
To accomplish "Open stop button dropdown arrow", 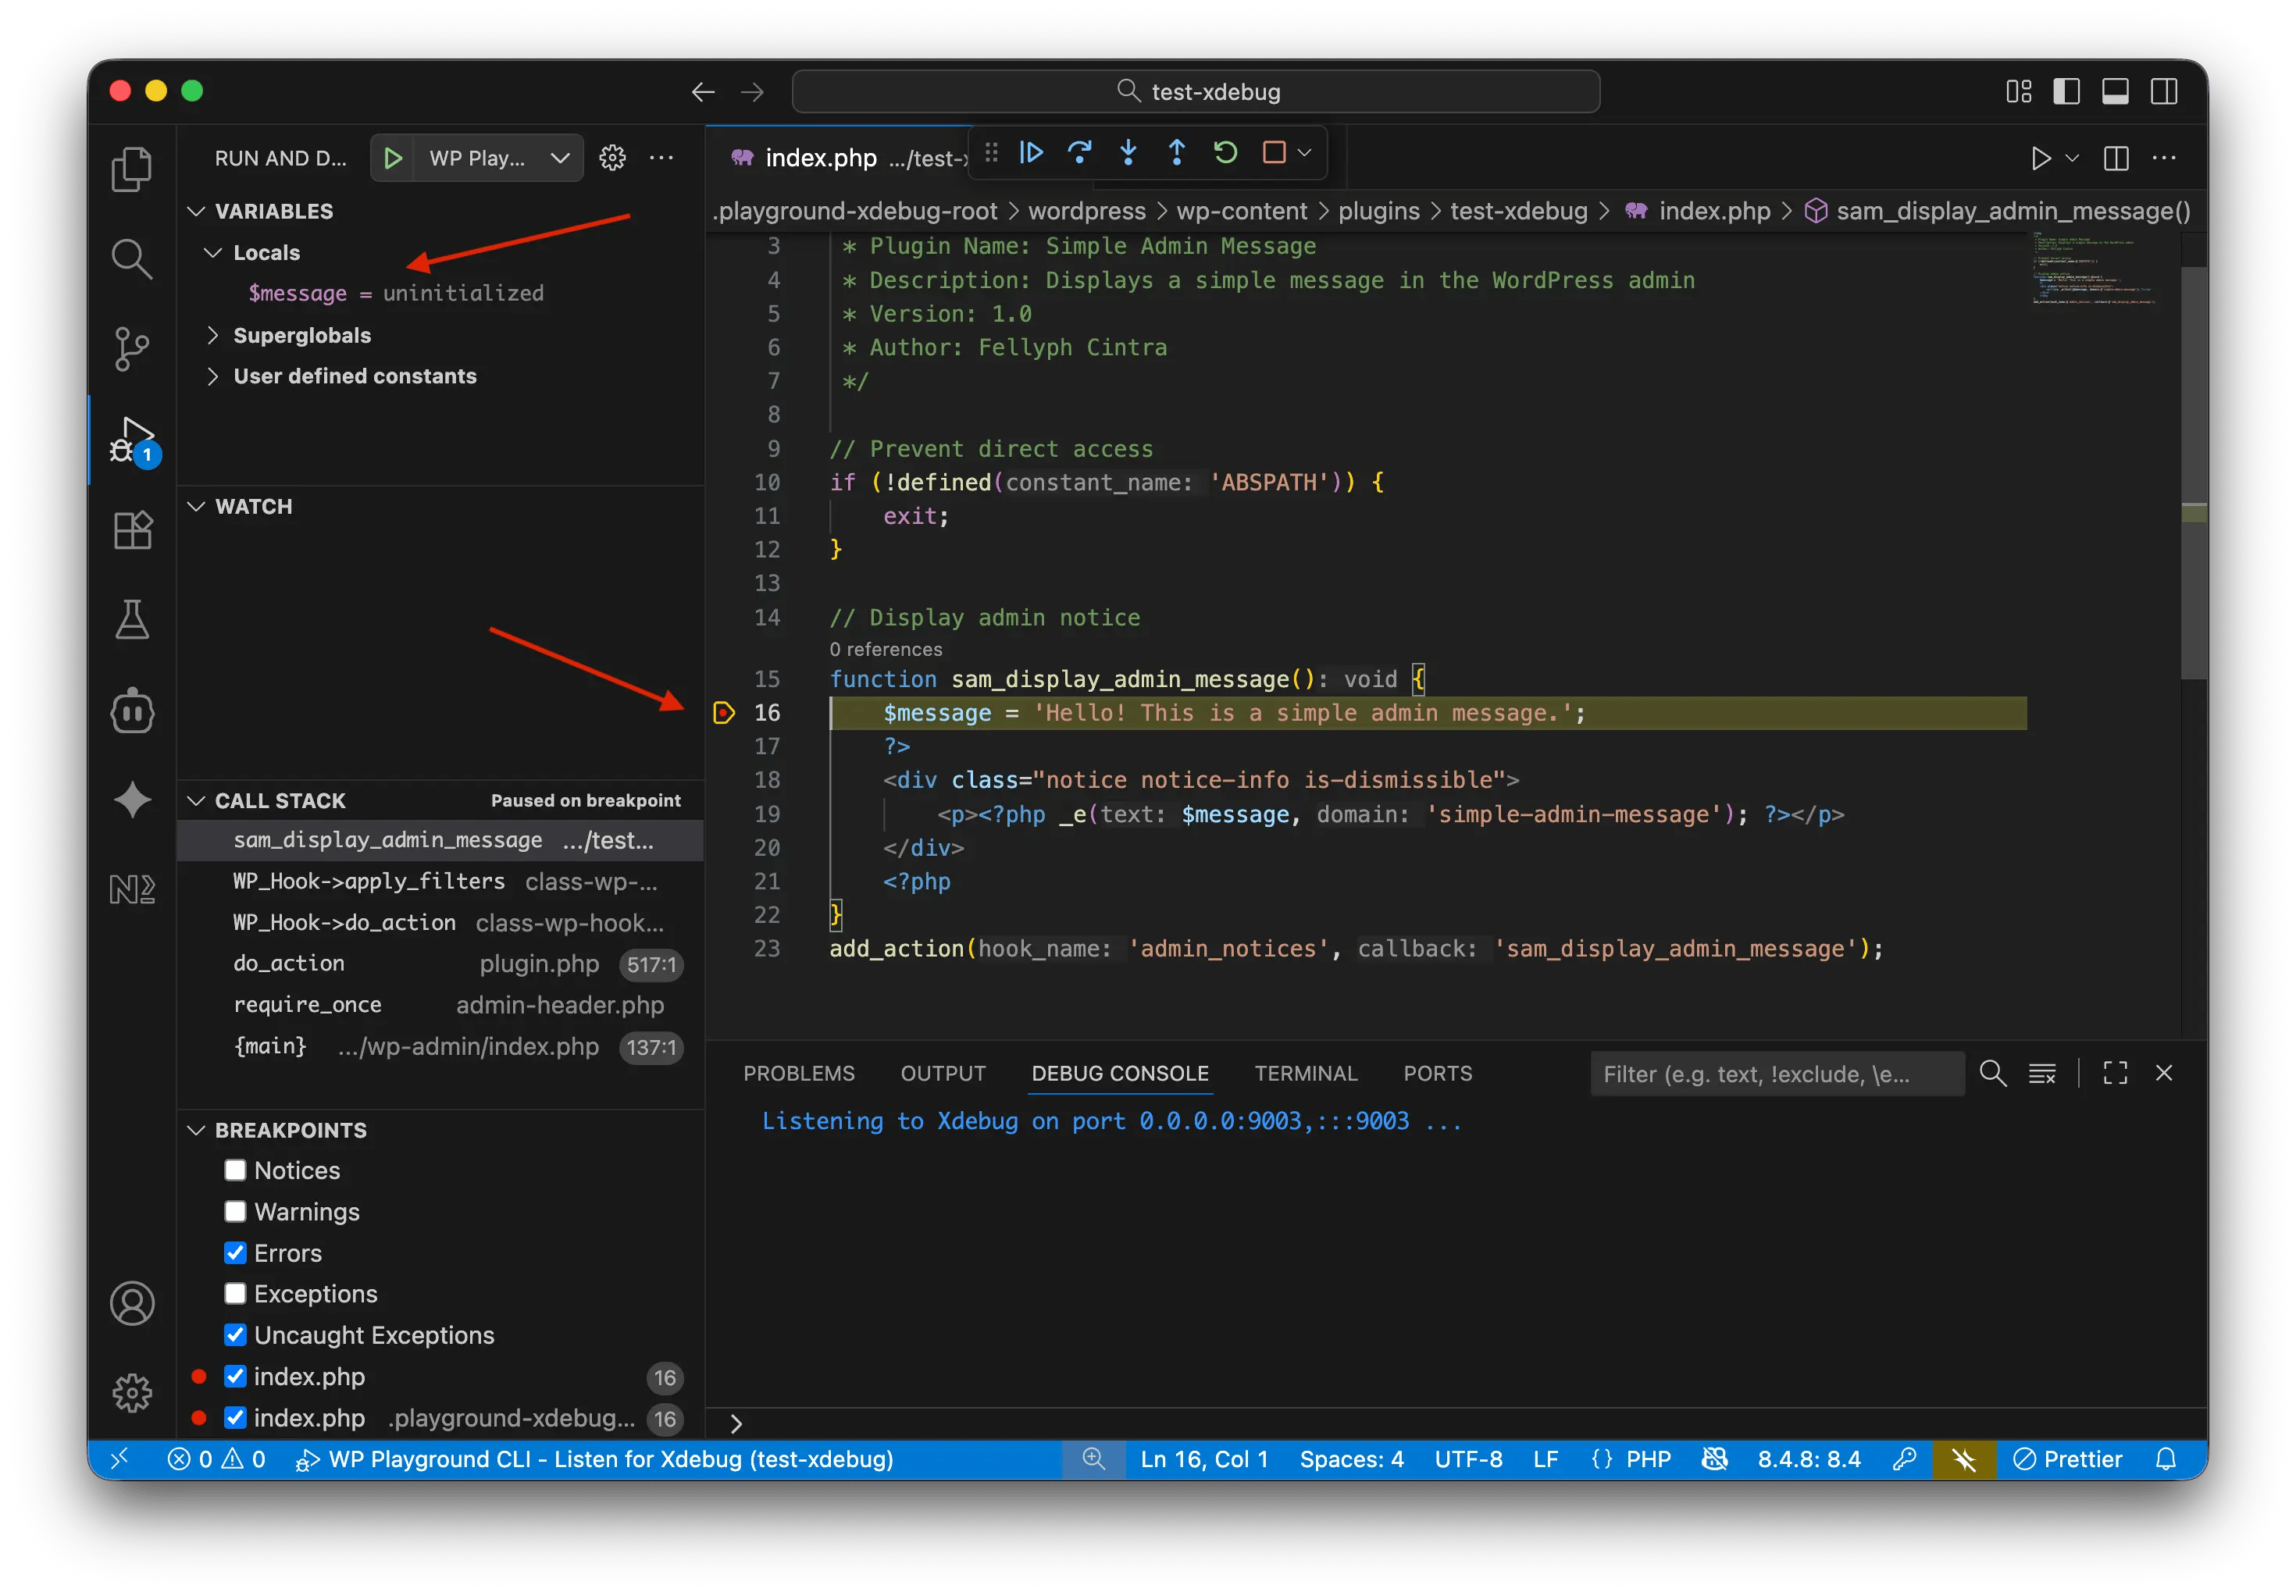I will 1304,153.
